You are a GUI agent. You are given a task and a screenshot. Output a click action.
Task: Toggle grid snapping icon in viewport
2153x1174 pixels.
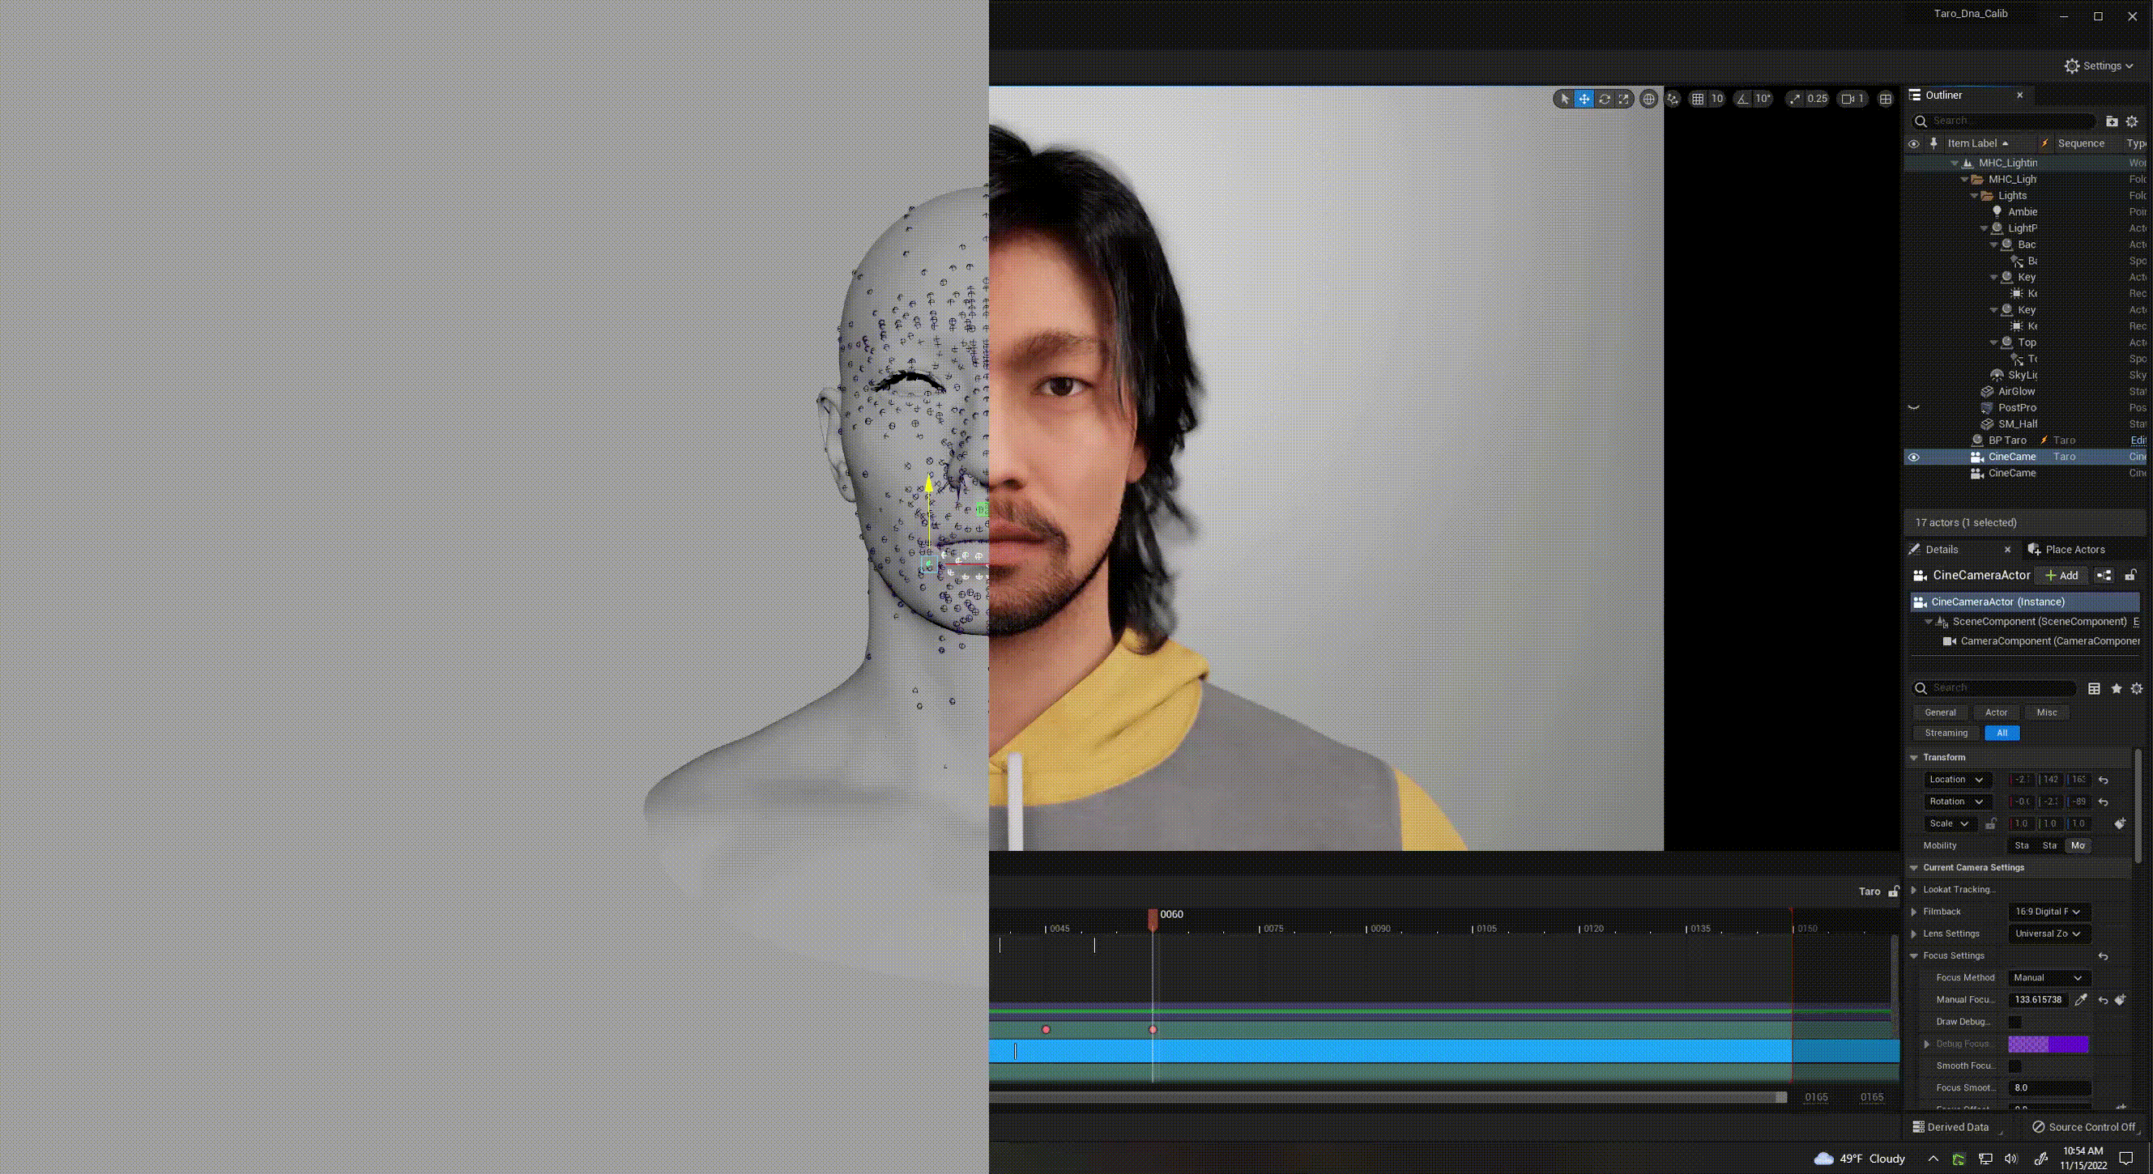[x=1698, y=99]
